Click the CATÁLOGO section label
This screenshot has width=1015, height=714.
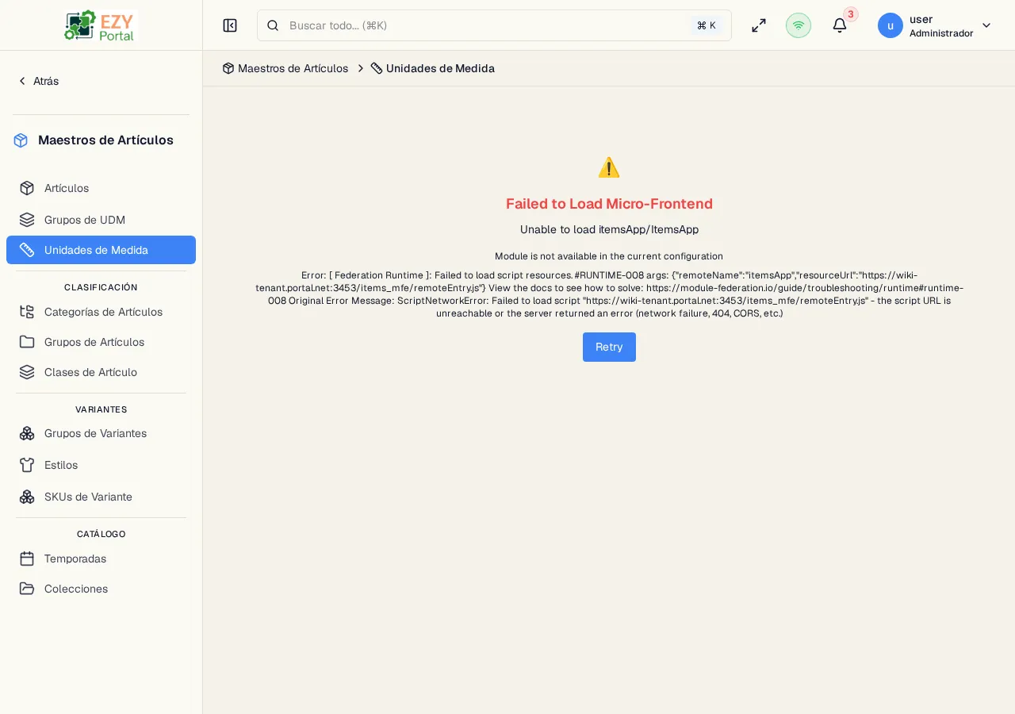click(x=101, y=534)
